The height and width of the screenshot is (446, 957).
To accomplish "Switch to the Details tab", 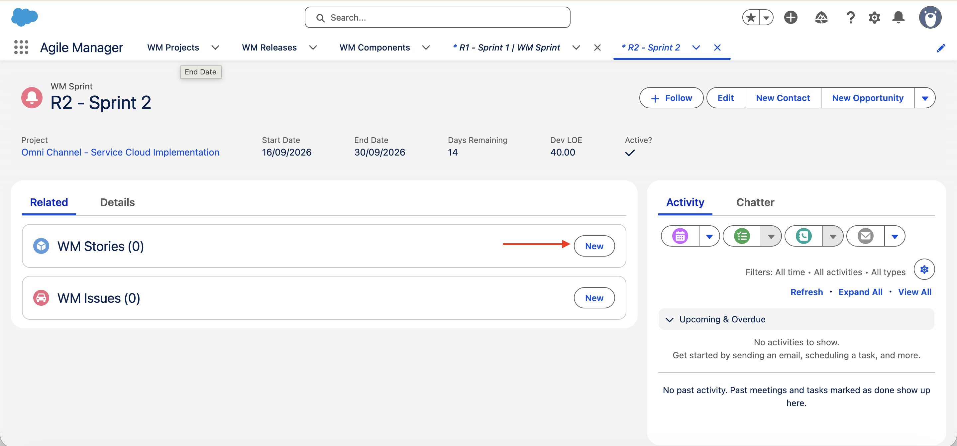I will coord(117,202).
